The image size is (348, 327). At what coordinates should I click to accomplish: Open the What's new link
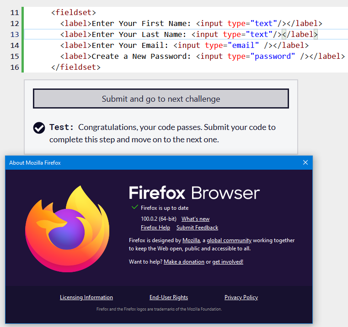[x=195, y=219]
